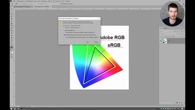195x110 pixels.
Task: Filter layers for pixel layers icon
Action: [175, 31]
